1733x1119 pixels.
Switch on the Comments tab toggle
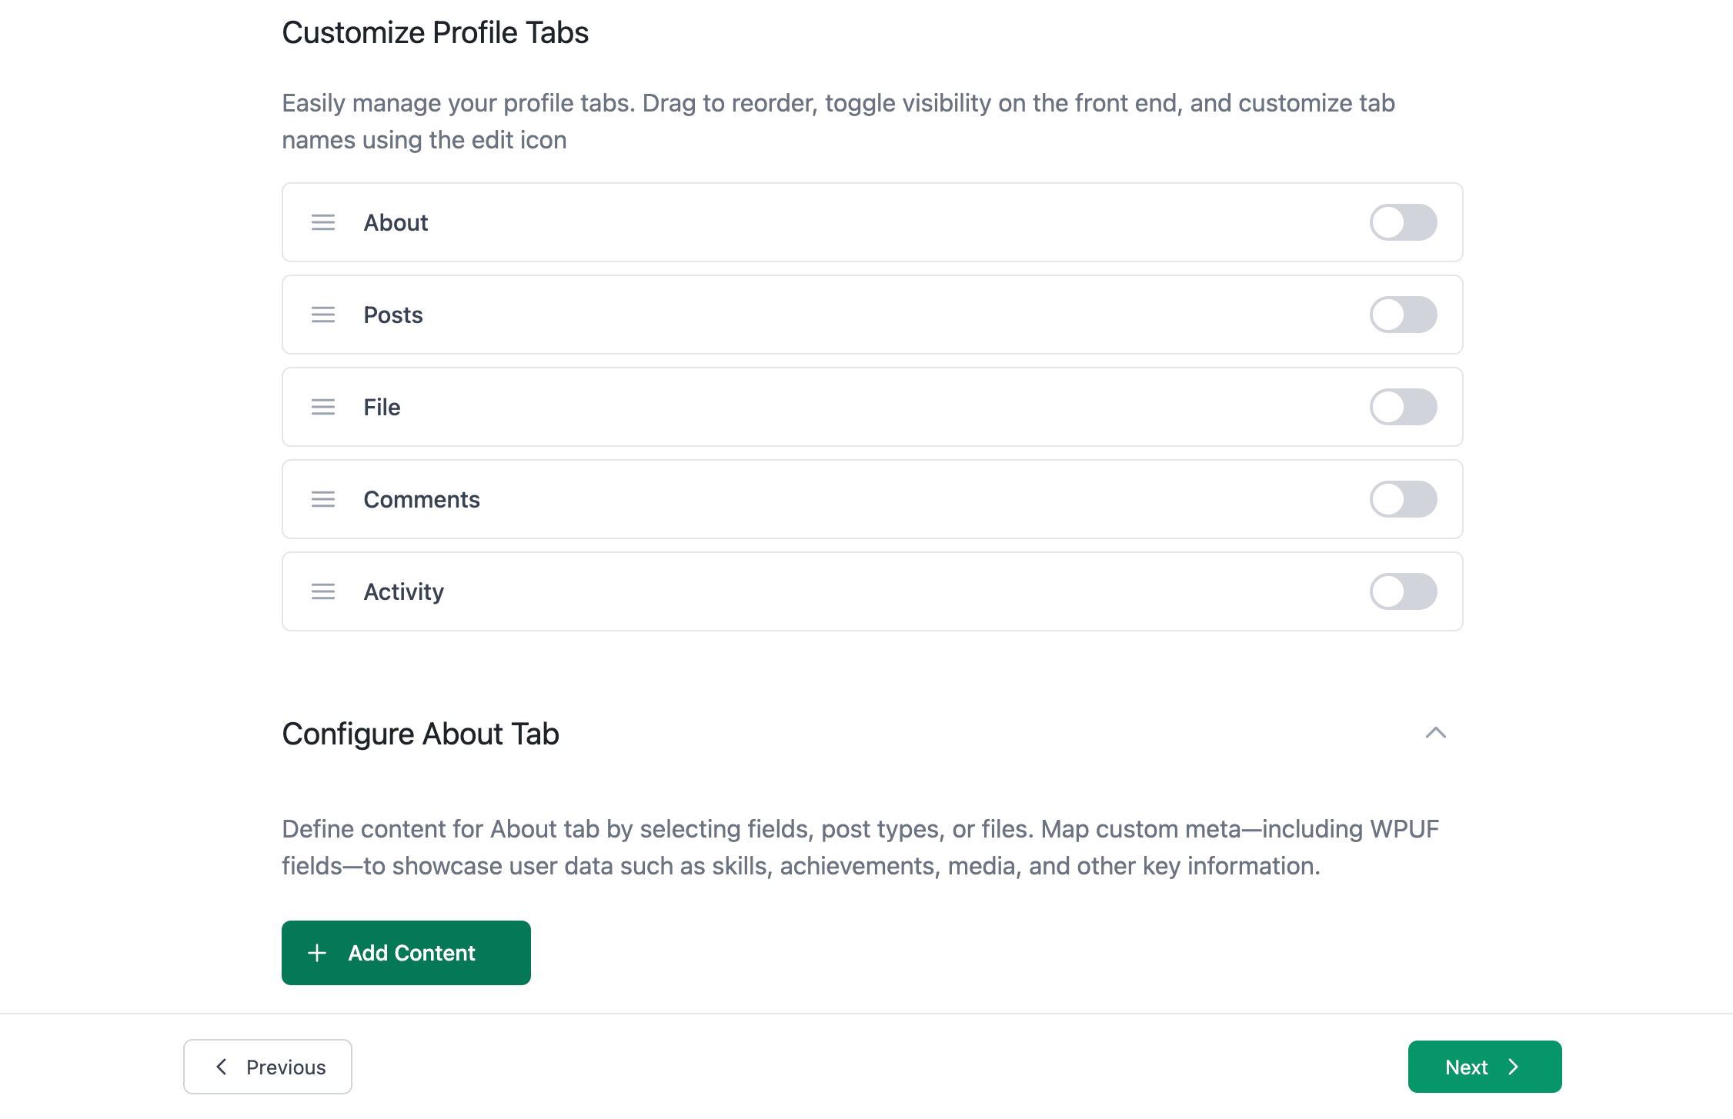coord(1403,499)
